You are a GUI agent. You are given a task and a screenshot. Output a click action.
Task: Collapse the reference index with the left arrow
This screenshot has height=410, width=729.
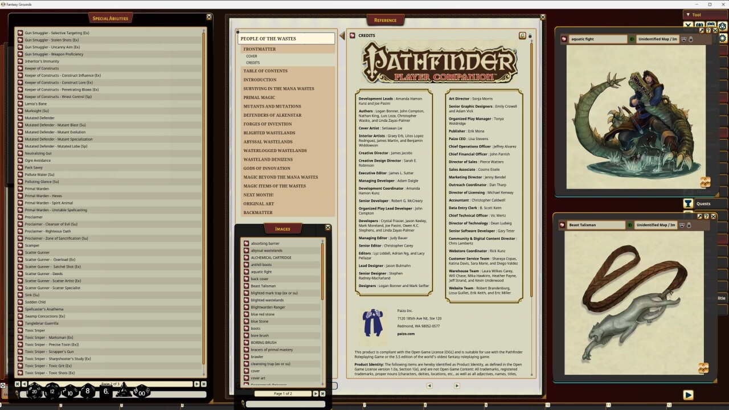click(x=342, y=36)
